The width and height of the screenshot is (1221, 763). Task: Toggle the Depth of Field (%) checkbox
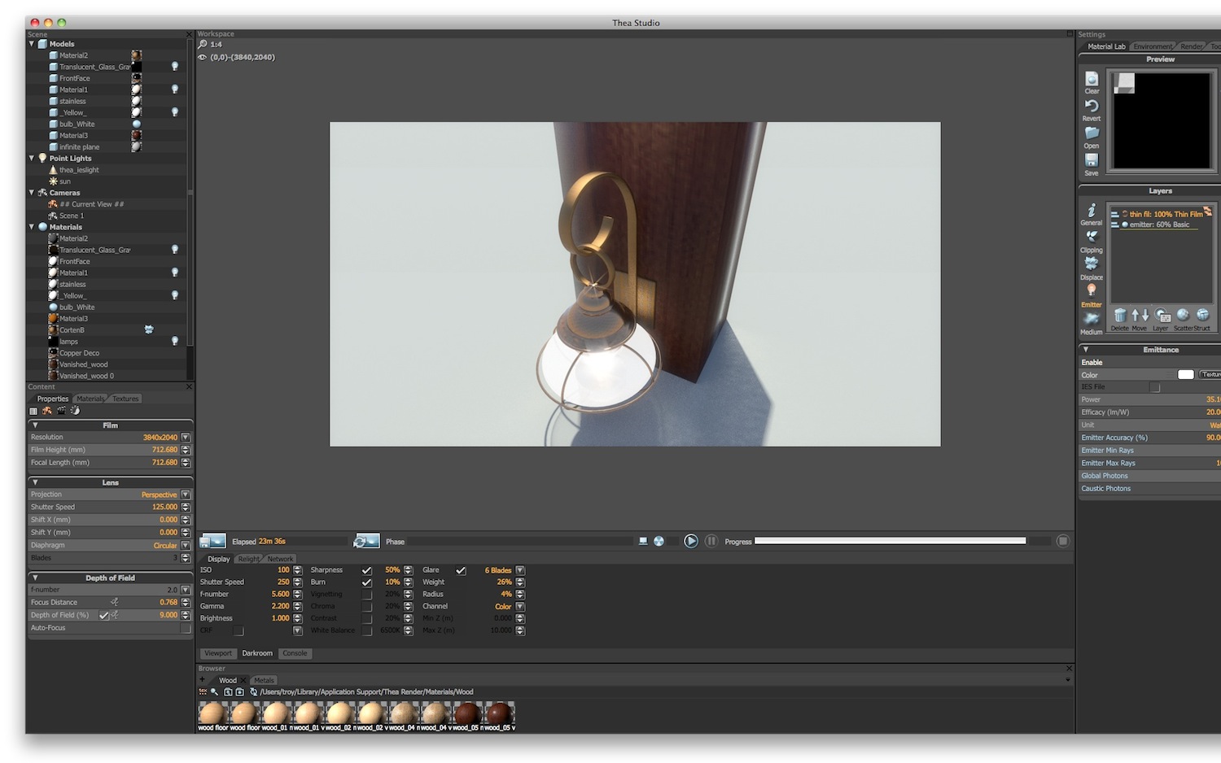104,616
